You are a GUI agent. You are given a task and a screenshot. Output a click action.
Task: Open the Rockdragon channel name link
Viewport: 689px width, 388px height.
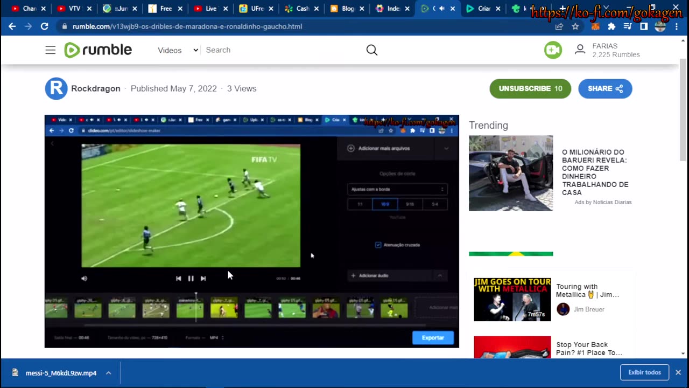[96, 88]
